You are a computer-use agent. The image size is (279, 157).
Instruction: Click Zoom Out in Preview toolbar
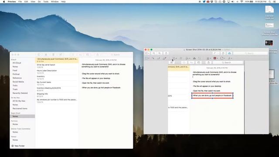[154, 53]
